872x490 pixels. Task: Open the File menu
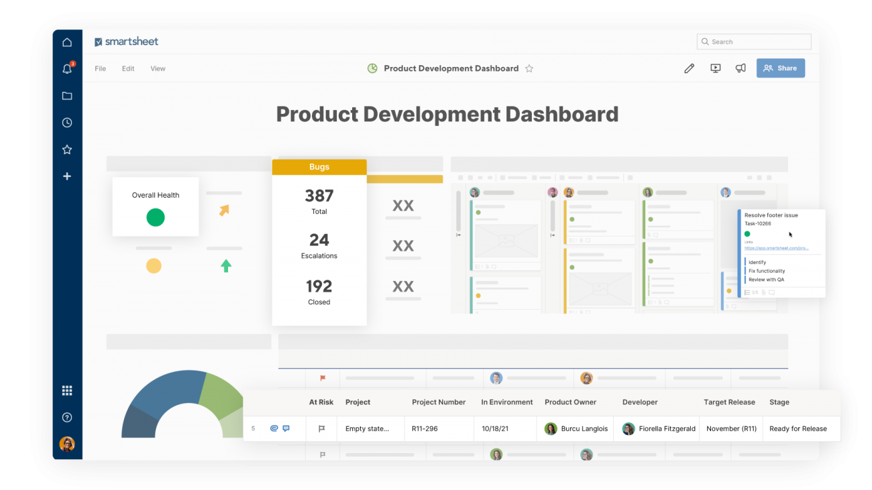point(100,68)
